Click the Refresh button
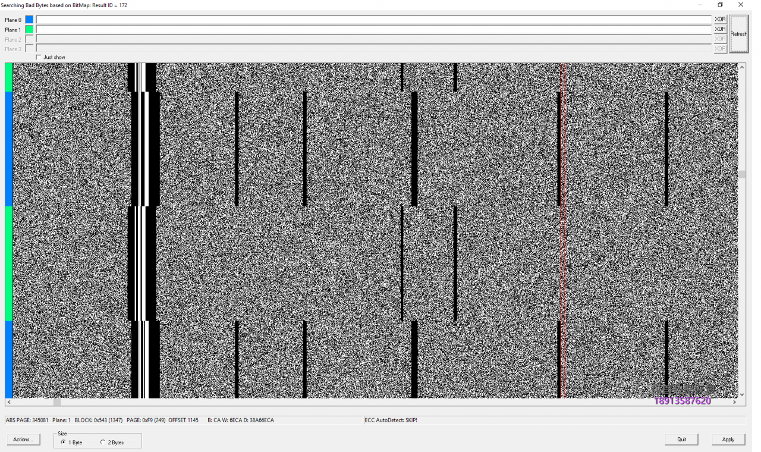Image resolution: width=761 pixels, height=452 pixels. (x=738, y=34)
